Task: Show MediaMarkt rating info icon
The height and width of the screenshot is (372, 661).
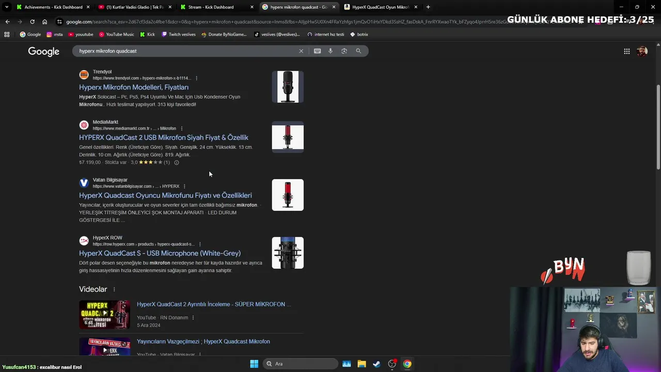Action: click(176, 162)
